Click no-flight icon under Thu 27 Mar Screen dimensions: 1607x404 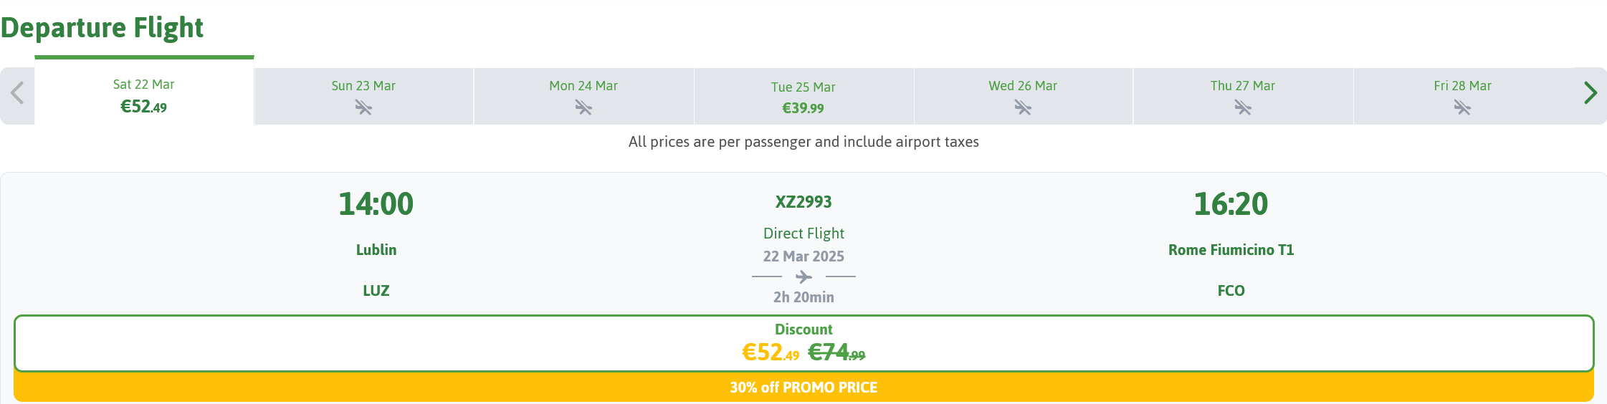point(1243,108)
